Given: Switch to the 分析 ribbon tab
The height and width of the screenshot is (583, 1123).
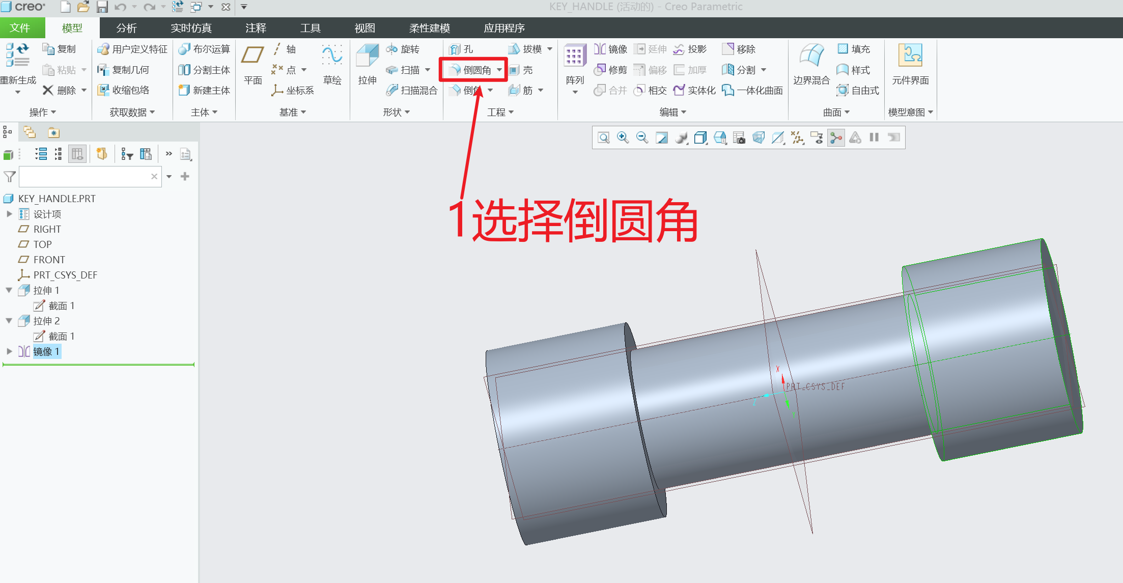Looking at the screenshot, I should (126, 28).
